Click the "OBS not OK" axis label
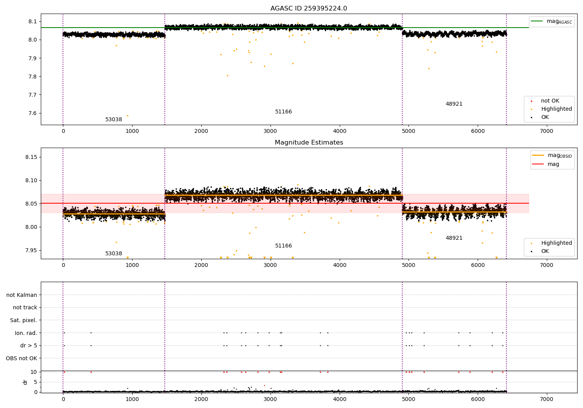The width and height of the screenshot is (583, 408). point(21,358)
